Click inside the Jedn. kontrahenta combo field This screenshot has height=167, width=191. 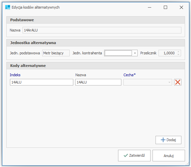click(x=118, y=53)
